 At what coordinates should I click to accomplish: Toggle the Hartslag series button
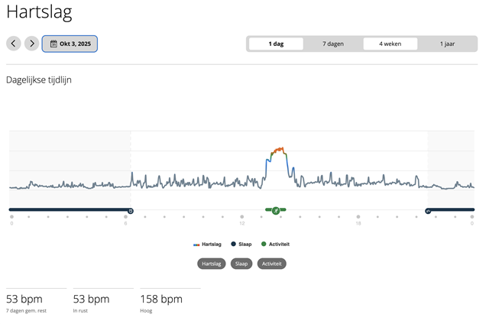point(212,264)
